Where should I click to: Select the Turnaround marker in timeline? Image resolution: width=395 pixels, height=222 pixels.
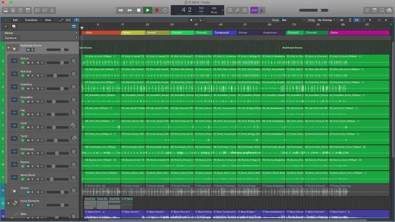pyautogui.click(x=224, y=33)
